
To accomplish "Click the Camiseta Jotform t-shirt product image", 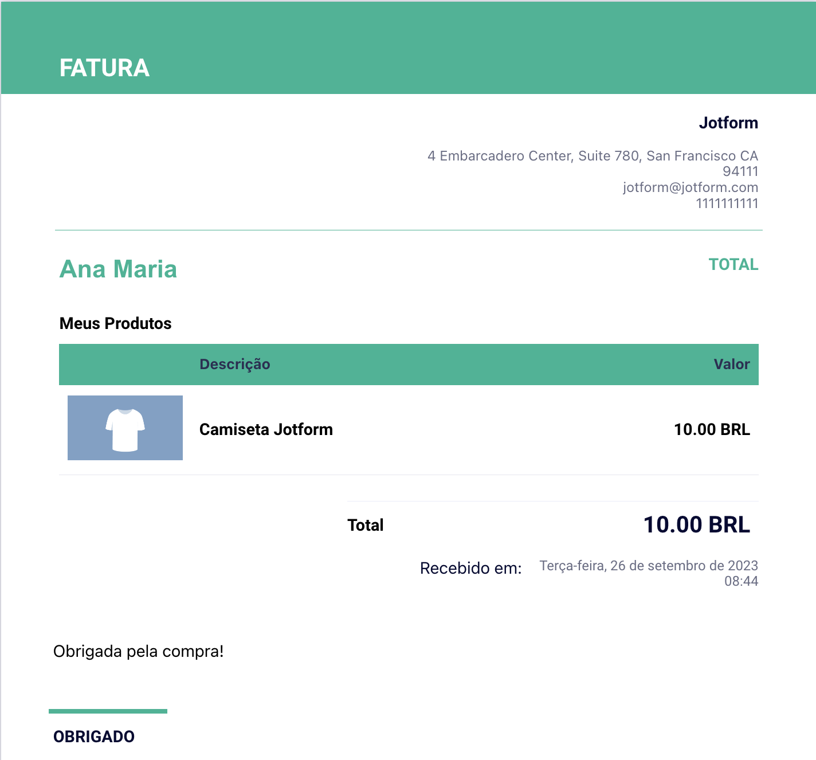I will (x=125, y=428).
